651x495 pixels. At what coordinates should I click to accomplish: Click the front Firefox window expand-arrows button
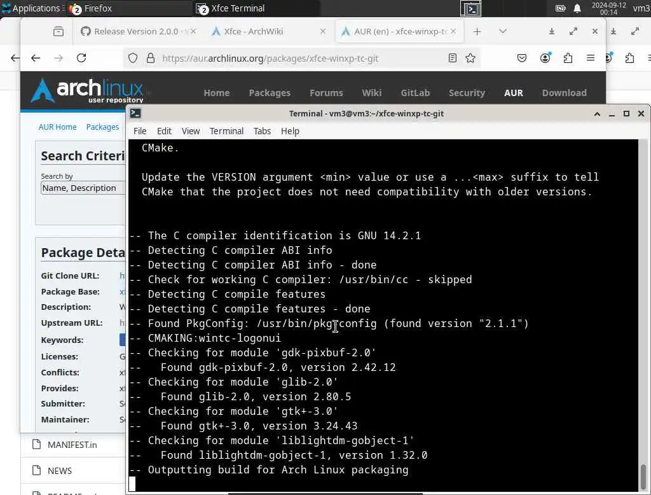point(573,32)
